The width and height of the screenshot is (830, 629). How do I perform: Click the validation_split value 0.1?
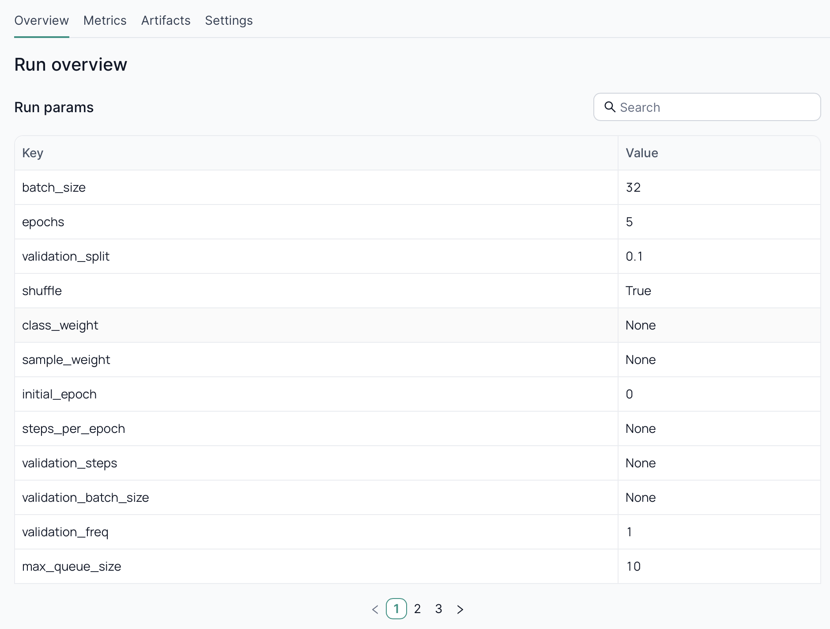(634, 256)
